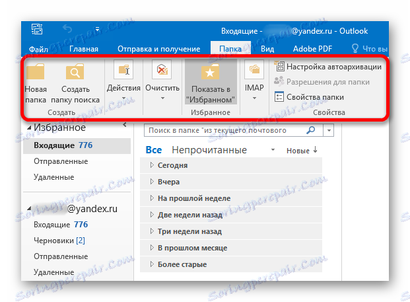Viewport: 410px width, 302px height.
Task: Open the Customize Quick Access Toolbar dropdown
Action: click(97, 29)
